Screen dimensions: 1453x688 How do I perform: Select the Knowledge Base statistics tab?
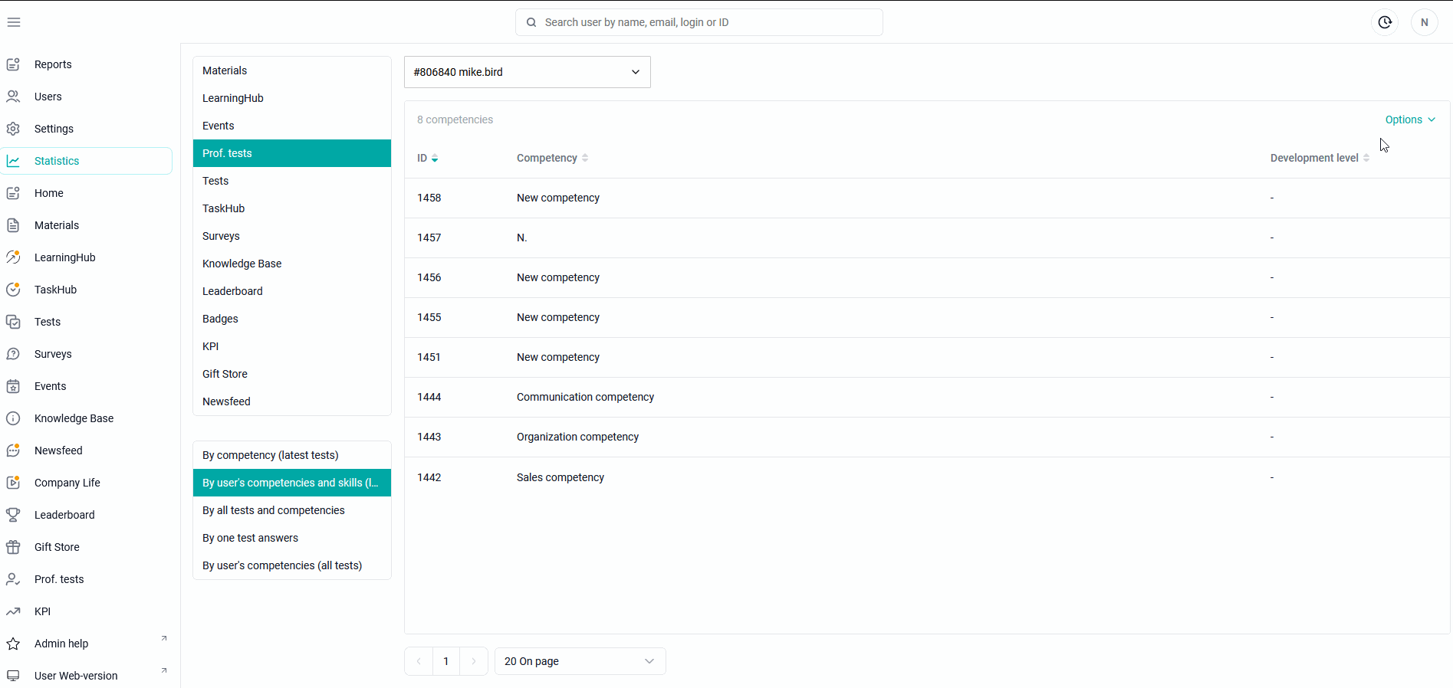coord(292,264)
